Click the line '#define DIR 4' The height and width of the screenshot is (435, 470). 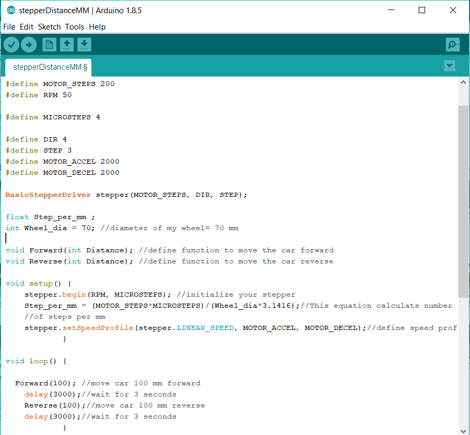click(x=36, y=139)
